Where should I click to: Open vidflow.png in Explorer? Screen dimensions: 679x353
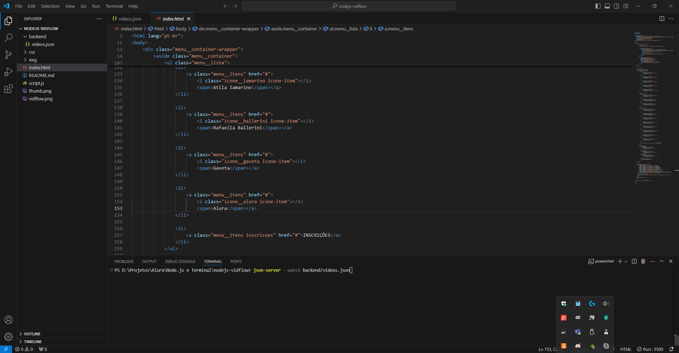62,99
